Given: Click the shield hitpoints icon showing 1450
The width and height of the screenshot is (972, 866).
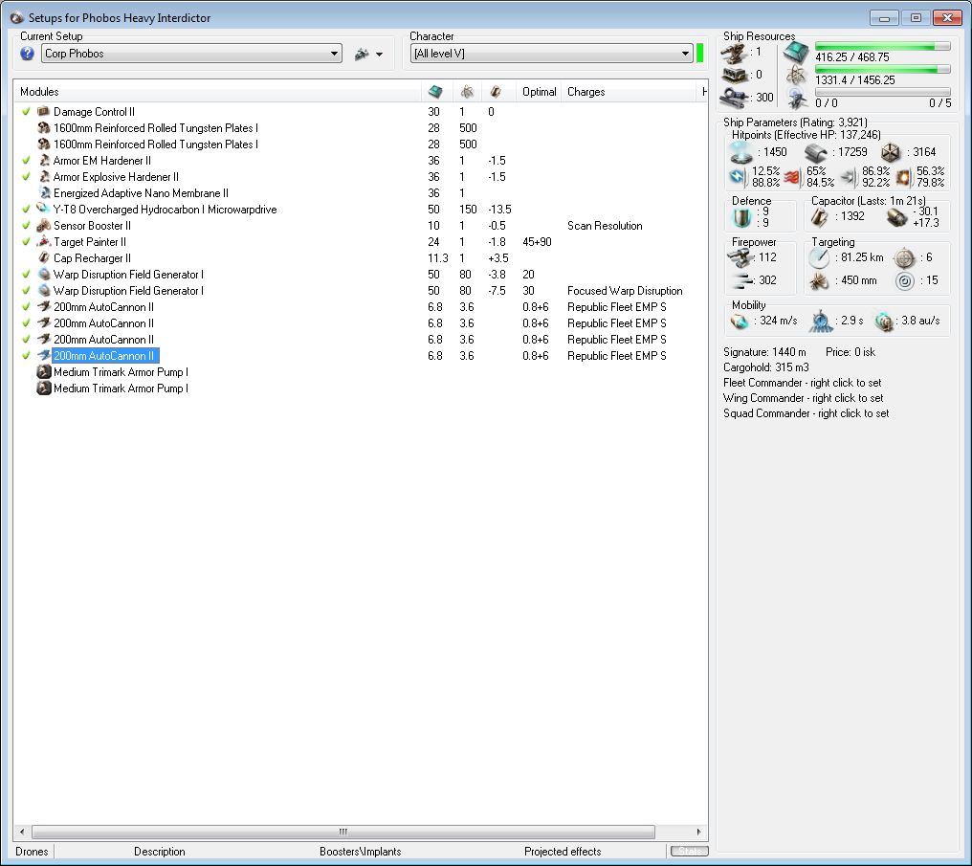Looking at the screenshot, I should pos(740,152).
